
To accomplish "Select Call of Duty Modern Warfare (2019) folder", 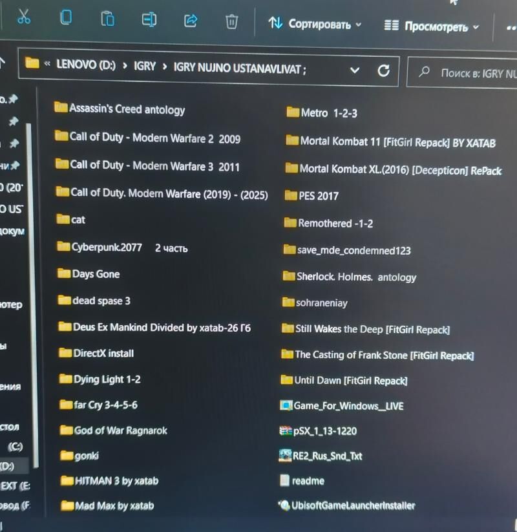I will [162, 193].
